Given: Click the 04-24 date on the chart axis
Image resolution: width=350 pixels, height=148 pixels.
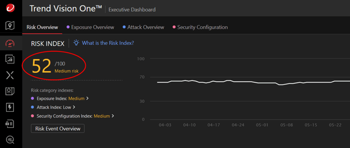Looking at the screenshot, I should click(x=238, y=125).
